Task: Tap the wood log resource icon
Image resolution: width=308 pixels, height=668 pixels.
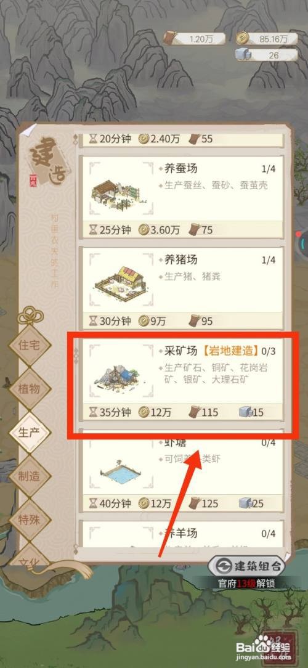Action: [171, 38]
